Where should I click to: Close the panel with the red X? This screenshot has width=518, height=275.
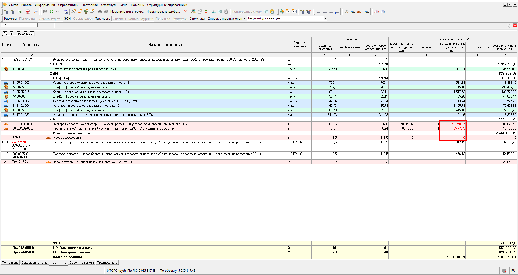coord(515,25)
